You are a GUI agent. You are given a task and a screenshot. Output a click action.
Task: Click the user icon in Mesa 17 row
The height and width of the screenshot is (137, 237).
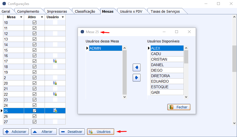click(x=55, y=61)
